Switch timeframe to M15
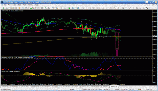Viewport: 158px width, 91px height. pos(90,8)
